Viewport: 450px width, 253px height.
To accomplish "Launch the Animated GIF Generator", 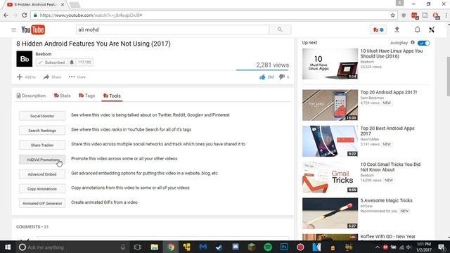I will [42, 203].
